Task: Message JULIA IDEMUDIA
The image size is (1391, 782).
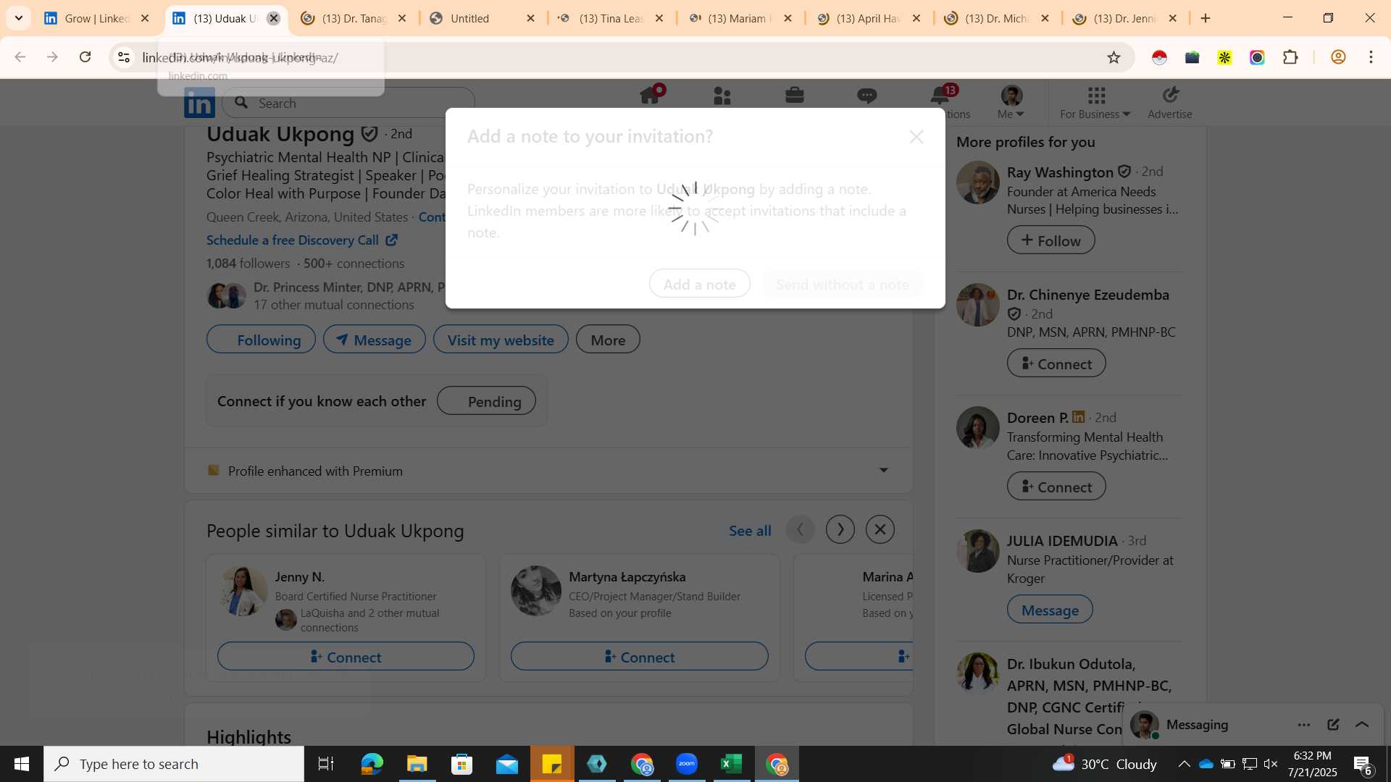Action: pyautogui.click(x=1050, y=610)
